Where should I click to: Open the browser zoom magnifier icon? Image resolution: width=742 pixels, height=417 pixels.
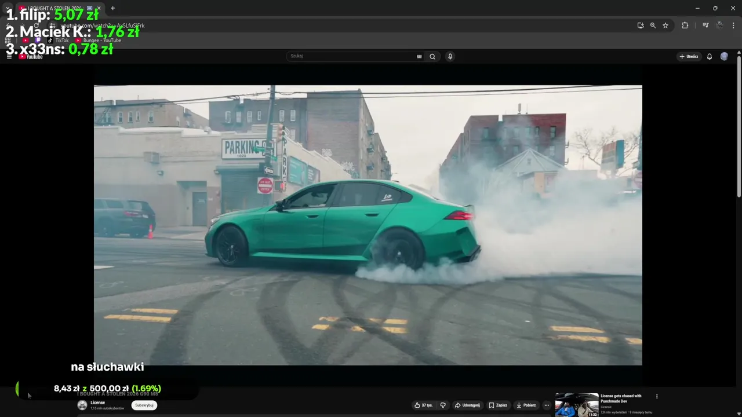[653, 25]
